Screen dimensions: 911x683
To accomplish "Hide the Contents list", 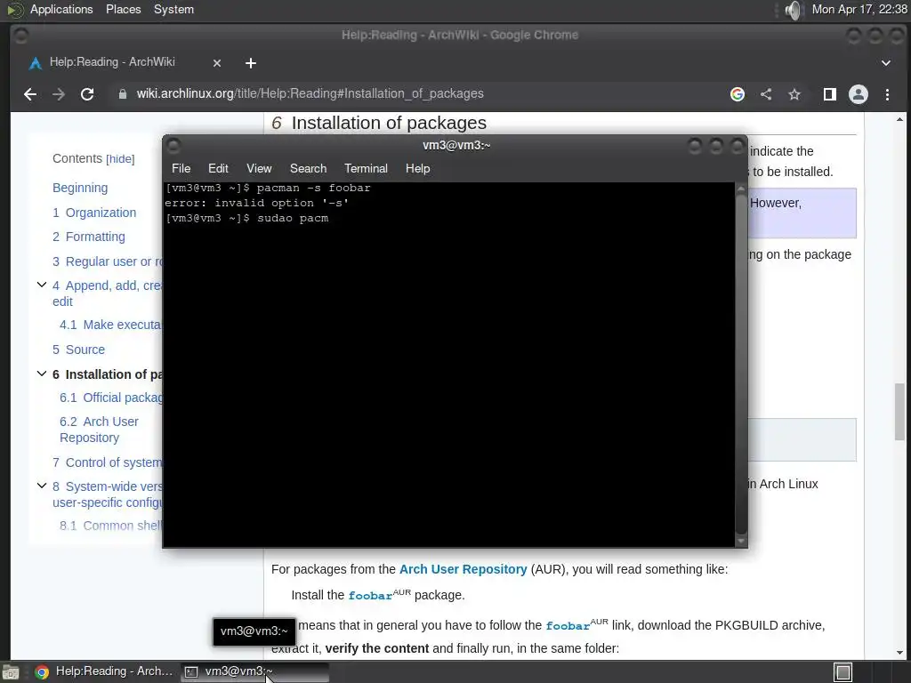I will coord(120,159).
